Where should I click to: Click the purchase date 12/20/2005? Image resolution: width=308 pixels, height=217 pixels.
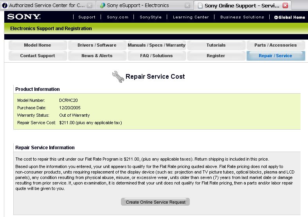point(70,108)
